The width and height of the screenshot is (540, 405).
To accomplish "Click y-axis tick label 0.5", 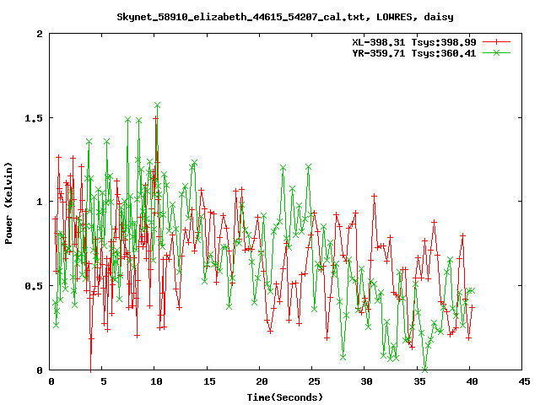I will 34,286.
